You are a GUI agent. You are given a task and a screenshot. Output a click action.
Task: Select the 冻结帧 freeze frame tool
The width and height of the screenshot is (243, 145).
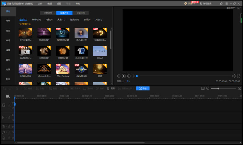point(88,88)
